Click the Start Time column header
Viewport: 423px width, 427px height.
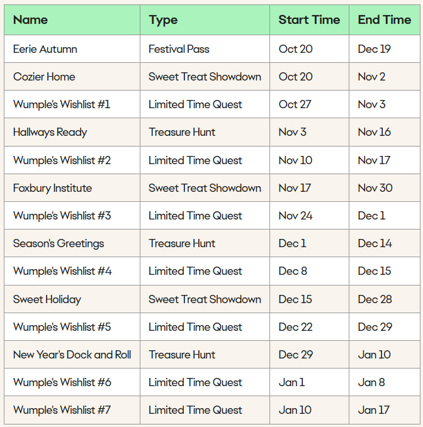coord(309,20)
